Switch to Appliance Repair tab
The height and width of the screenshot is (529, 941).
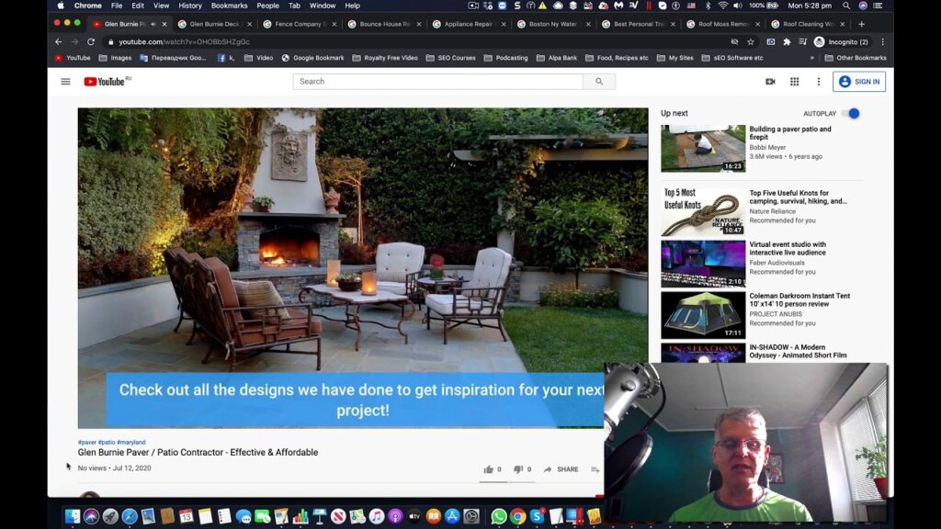click(x=468, y=24)
